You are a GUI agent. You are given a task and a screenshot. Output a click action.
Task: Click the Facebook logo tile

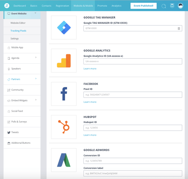click(64, 94)
